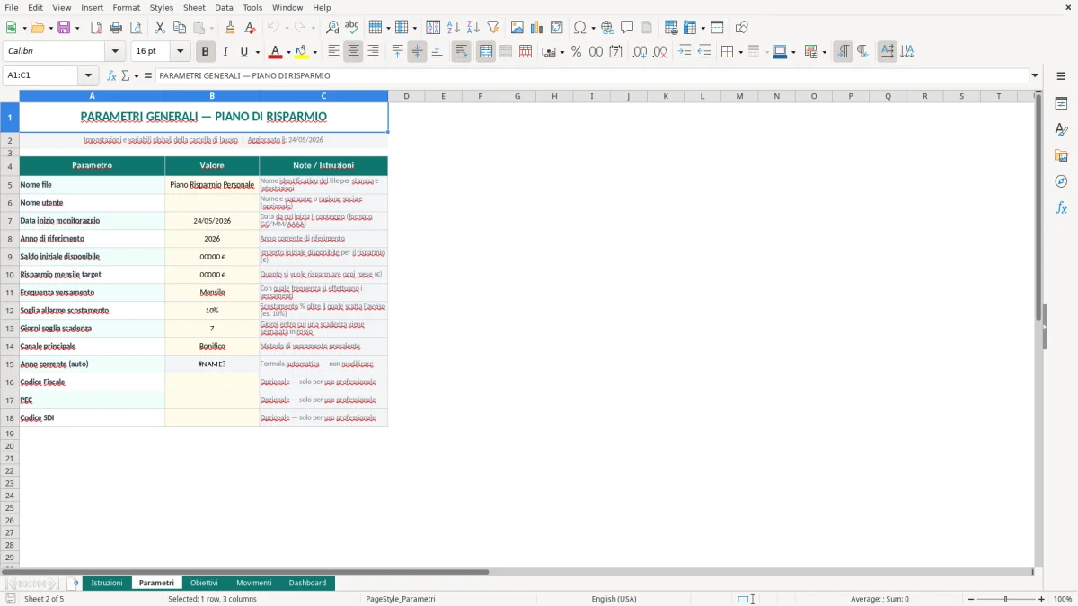The height and width of the screenshot is (606, 1078).
Task: Toggle Center Horizontally alignment
Action: (353, 52)
